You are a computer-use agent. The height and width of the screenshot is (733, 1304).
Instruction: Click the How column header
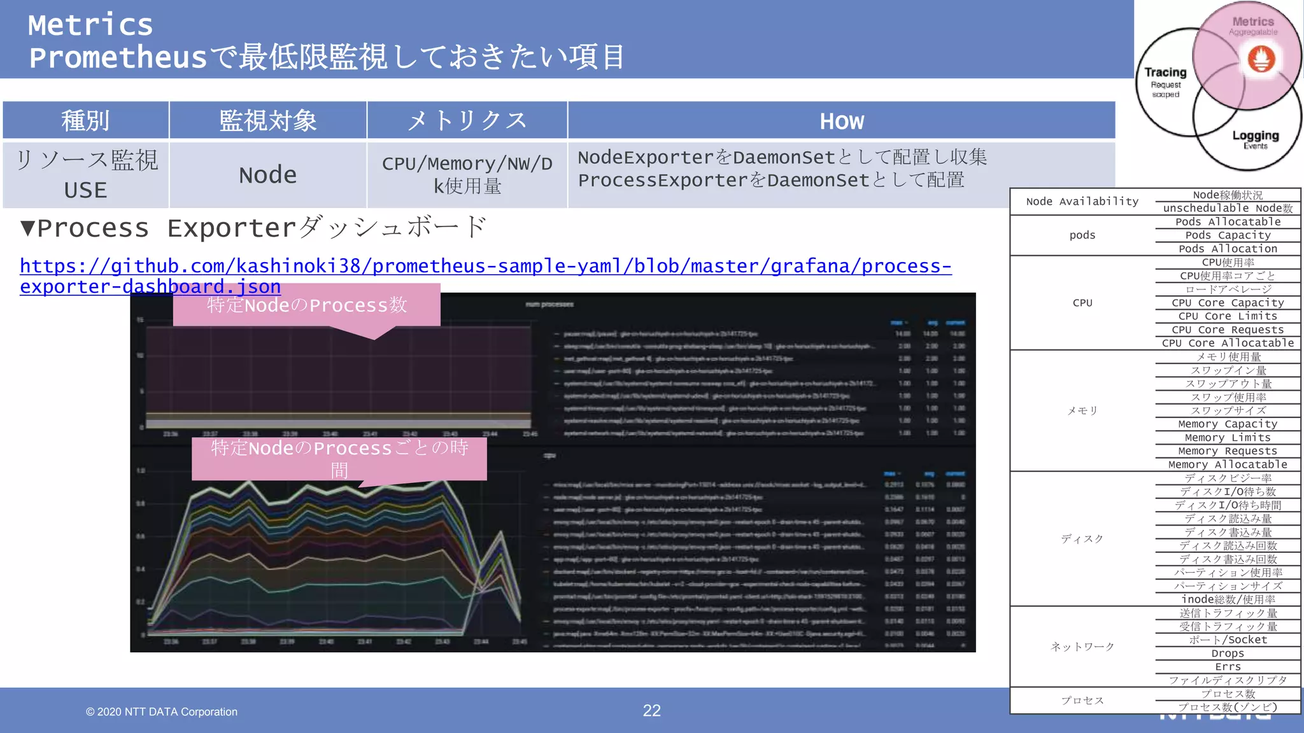click(x=842, y=120)
